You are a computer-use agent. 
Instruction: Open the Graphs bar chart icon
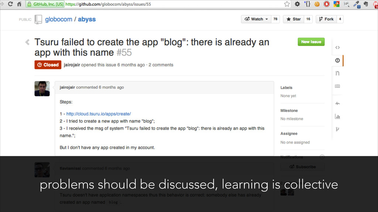[x=337, y=117]
